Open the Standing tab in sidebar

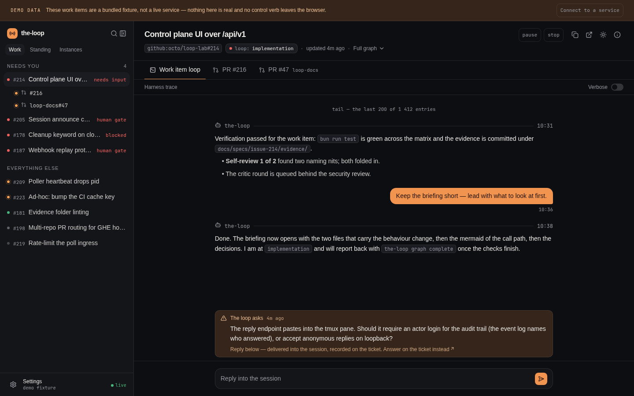40,50
